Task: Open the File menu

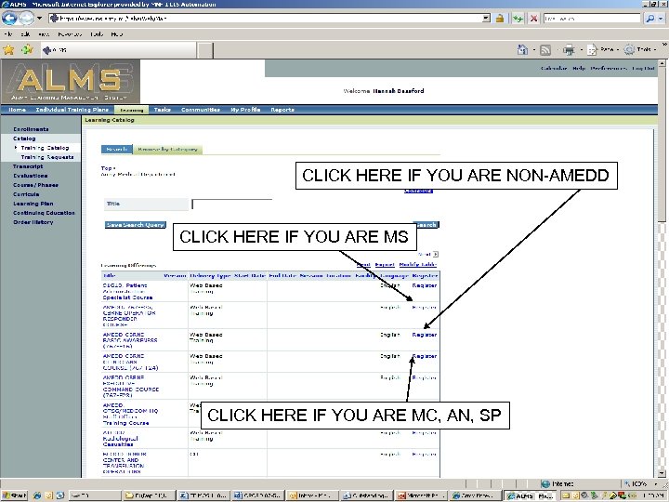Action: point(8,34)
